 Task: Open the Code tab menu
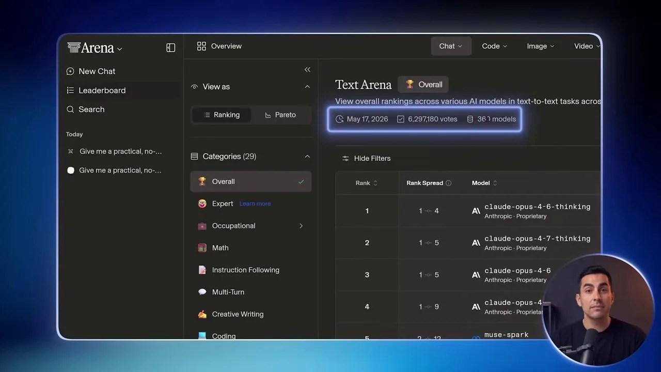pos(494,46)
